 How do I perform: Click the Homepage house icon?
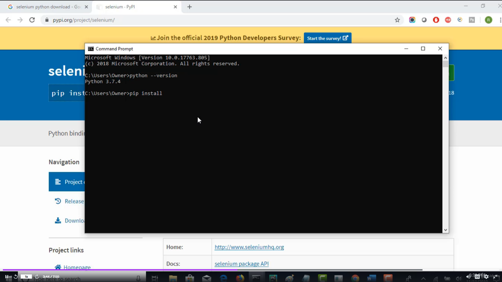[x=58, y=267]
